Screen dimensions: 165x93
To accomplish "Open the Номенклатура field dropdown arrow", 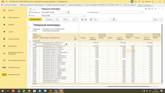I will (x=143, y=12).
